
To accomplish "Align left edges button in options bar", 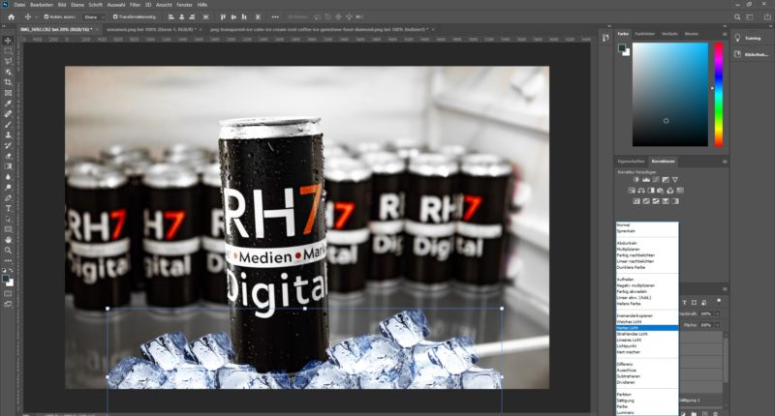I will (x=171, y=16).
